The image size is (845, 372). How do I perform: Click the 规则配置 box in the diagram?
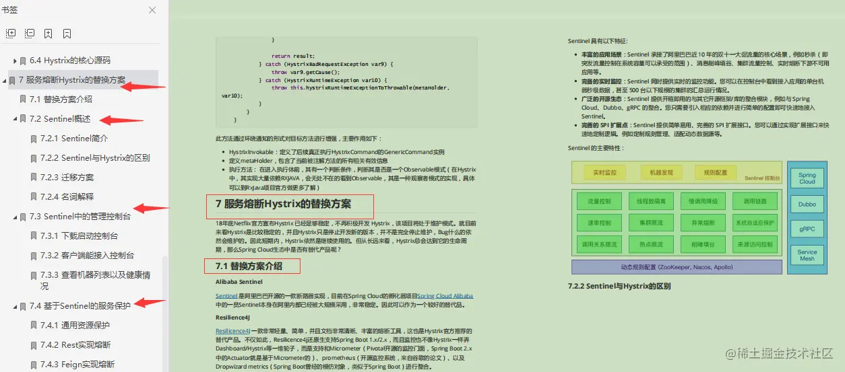pyautogui.click(x=715, y=173)
